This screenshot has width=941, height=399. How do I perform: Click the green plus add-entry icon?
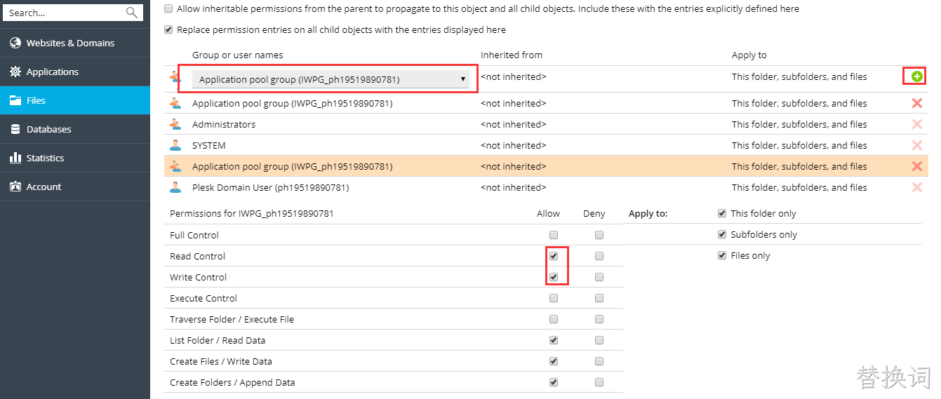[x=916, y=76]
